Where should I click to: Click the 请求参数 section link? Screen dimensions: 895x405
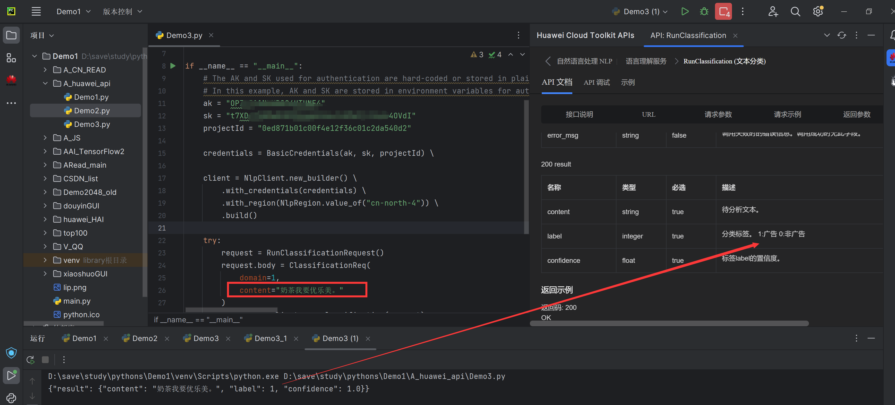coord(718,114)
